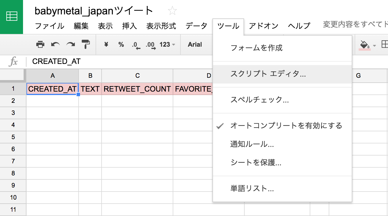Redo the last action
The width and height of the screenshot is (388, 216).
pos(71,44)
